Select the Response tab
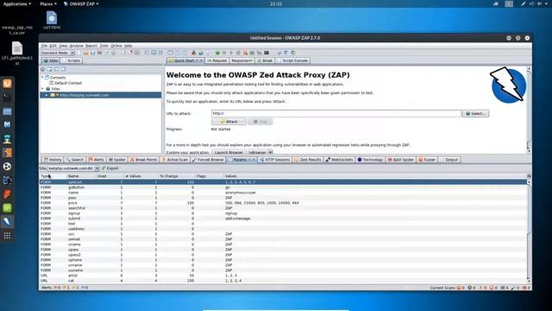 pyautogui.click(x=241, y=60)
